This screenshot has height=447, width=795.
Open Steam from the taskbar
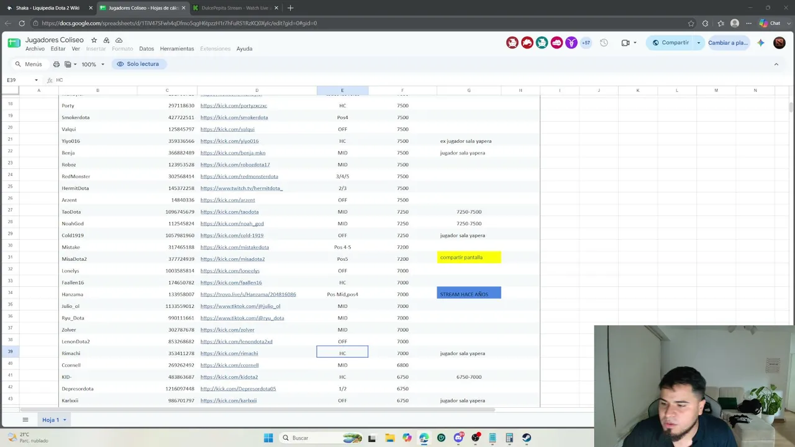point(527,438)
